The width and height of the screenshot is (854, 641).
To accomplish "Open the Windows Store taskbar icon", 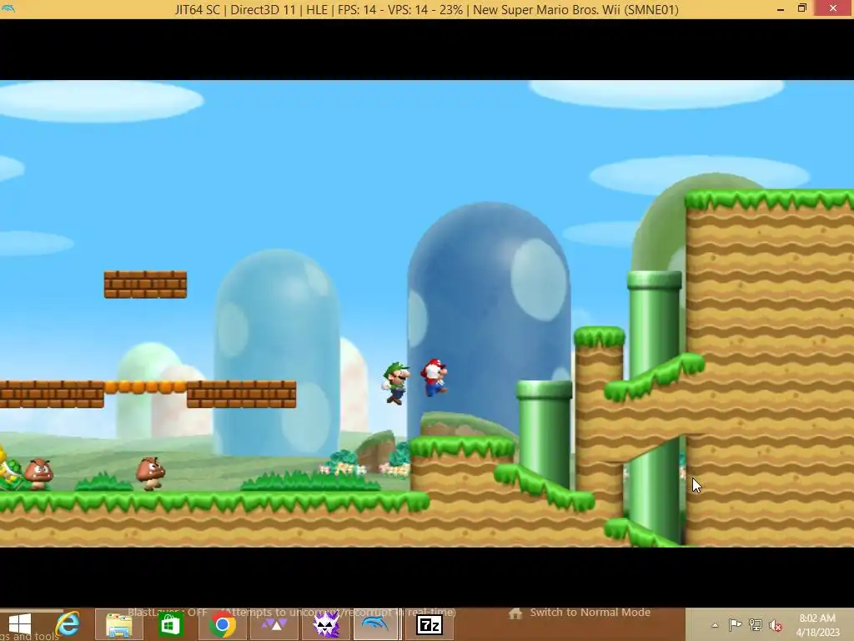I will [x=170, y=624].
